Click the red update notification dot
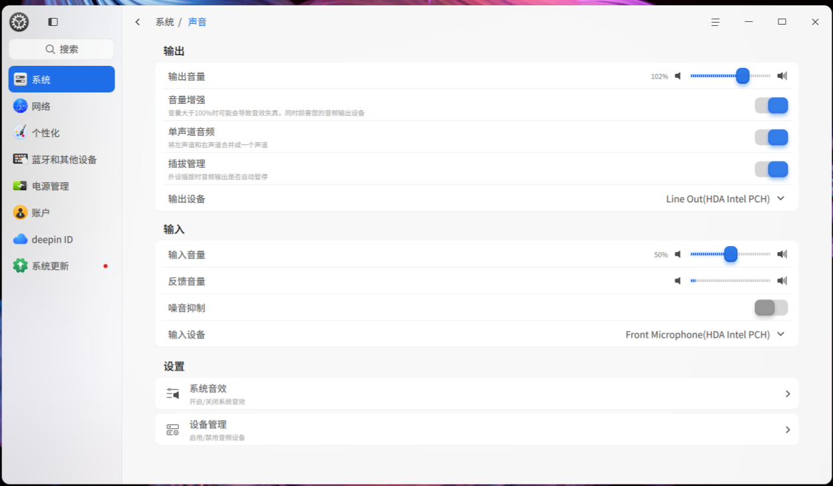Image resolution: width=833 pixels, height=486 pixels. click(x=105, y=266)
